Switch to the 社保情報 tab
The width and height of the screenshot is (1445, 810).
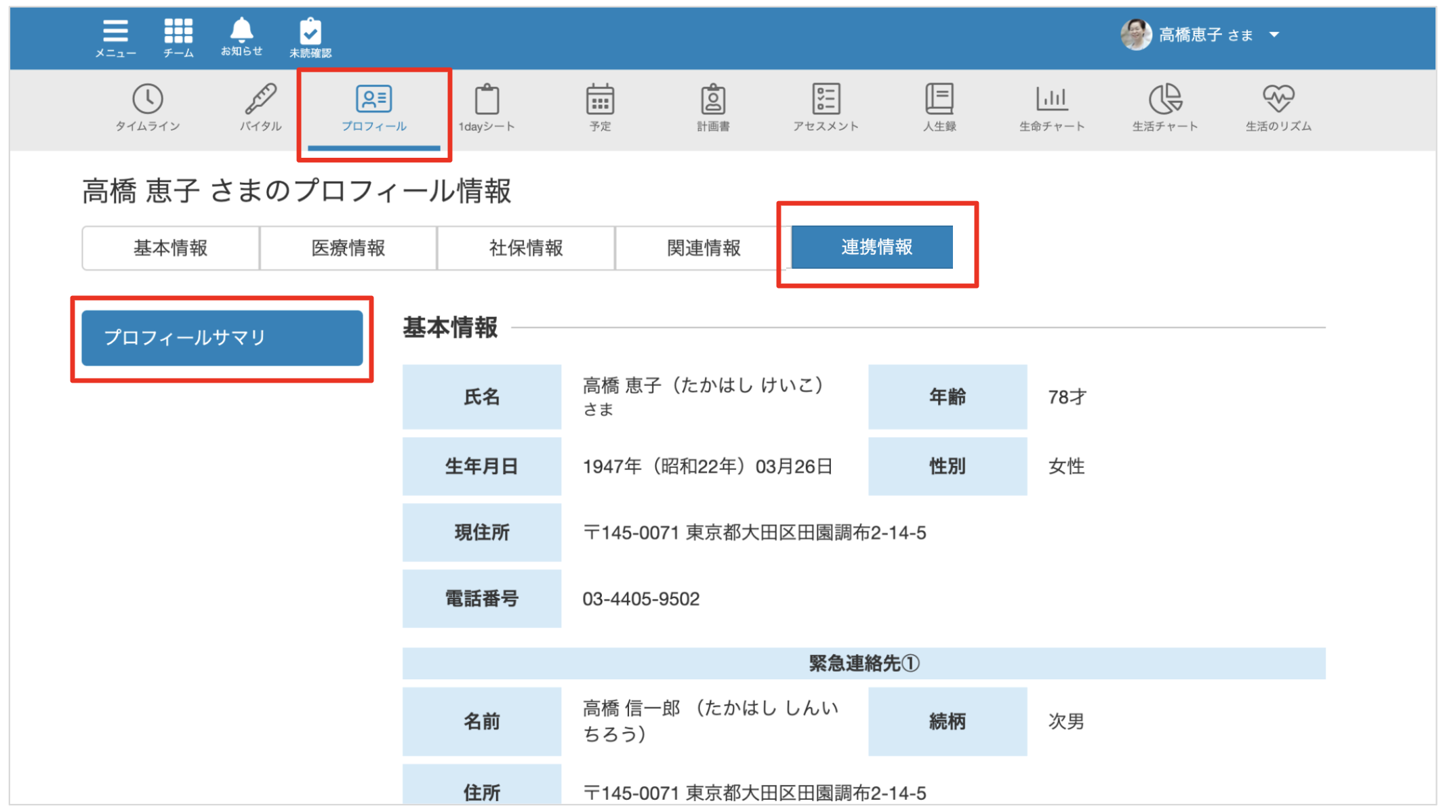click(525, 248)
